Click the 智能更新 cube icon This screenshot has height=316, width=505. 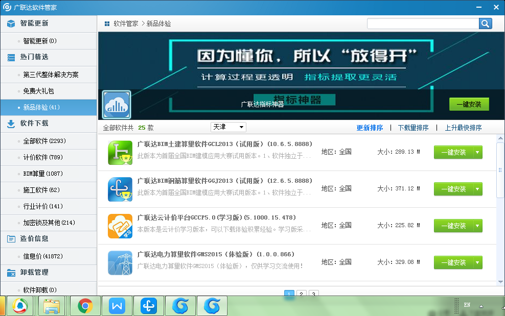coord(11,23)
